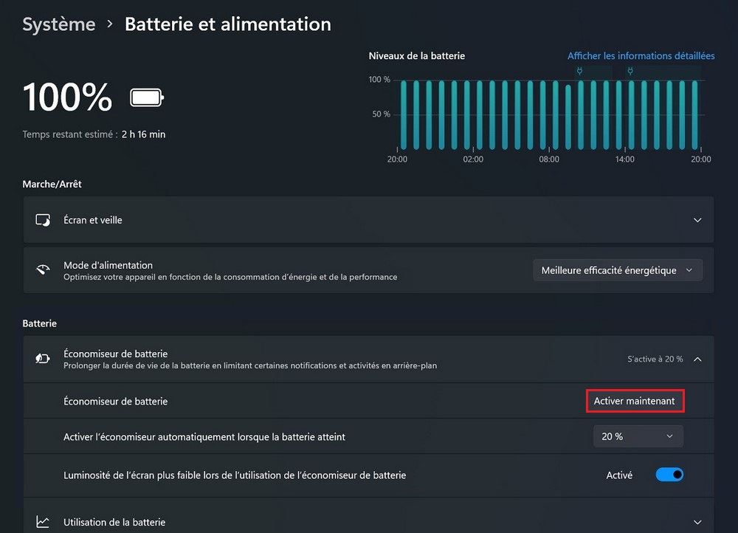Image resolution: width=738 pixels, height=533 pixels.
Task: Click the Écran et veille icon
Action: [x=43, y=220]
